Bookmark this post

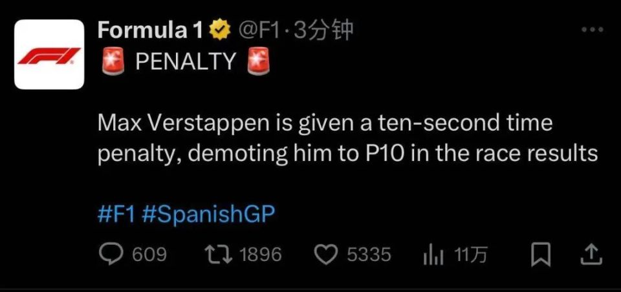click(x=539, y=255)
